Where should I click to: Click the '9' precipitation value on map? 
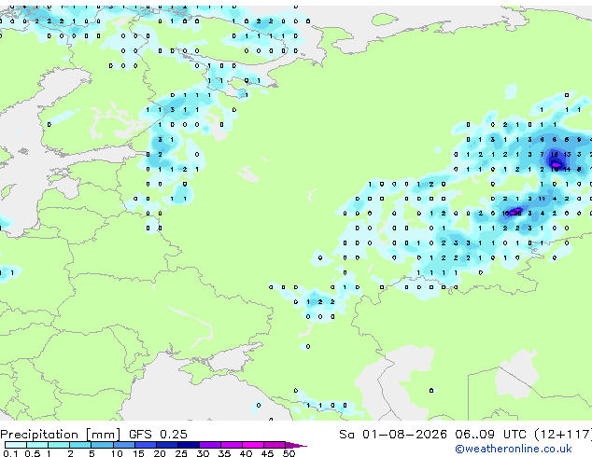(x=579, y=140)
